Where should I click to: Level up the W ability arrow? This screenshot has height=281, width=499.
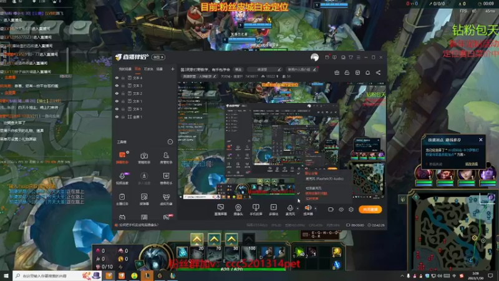tap(214, 239)
